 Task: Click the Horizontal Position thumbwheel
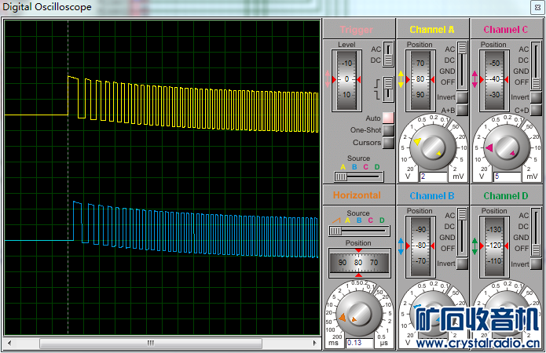(359, 262)
